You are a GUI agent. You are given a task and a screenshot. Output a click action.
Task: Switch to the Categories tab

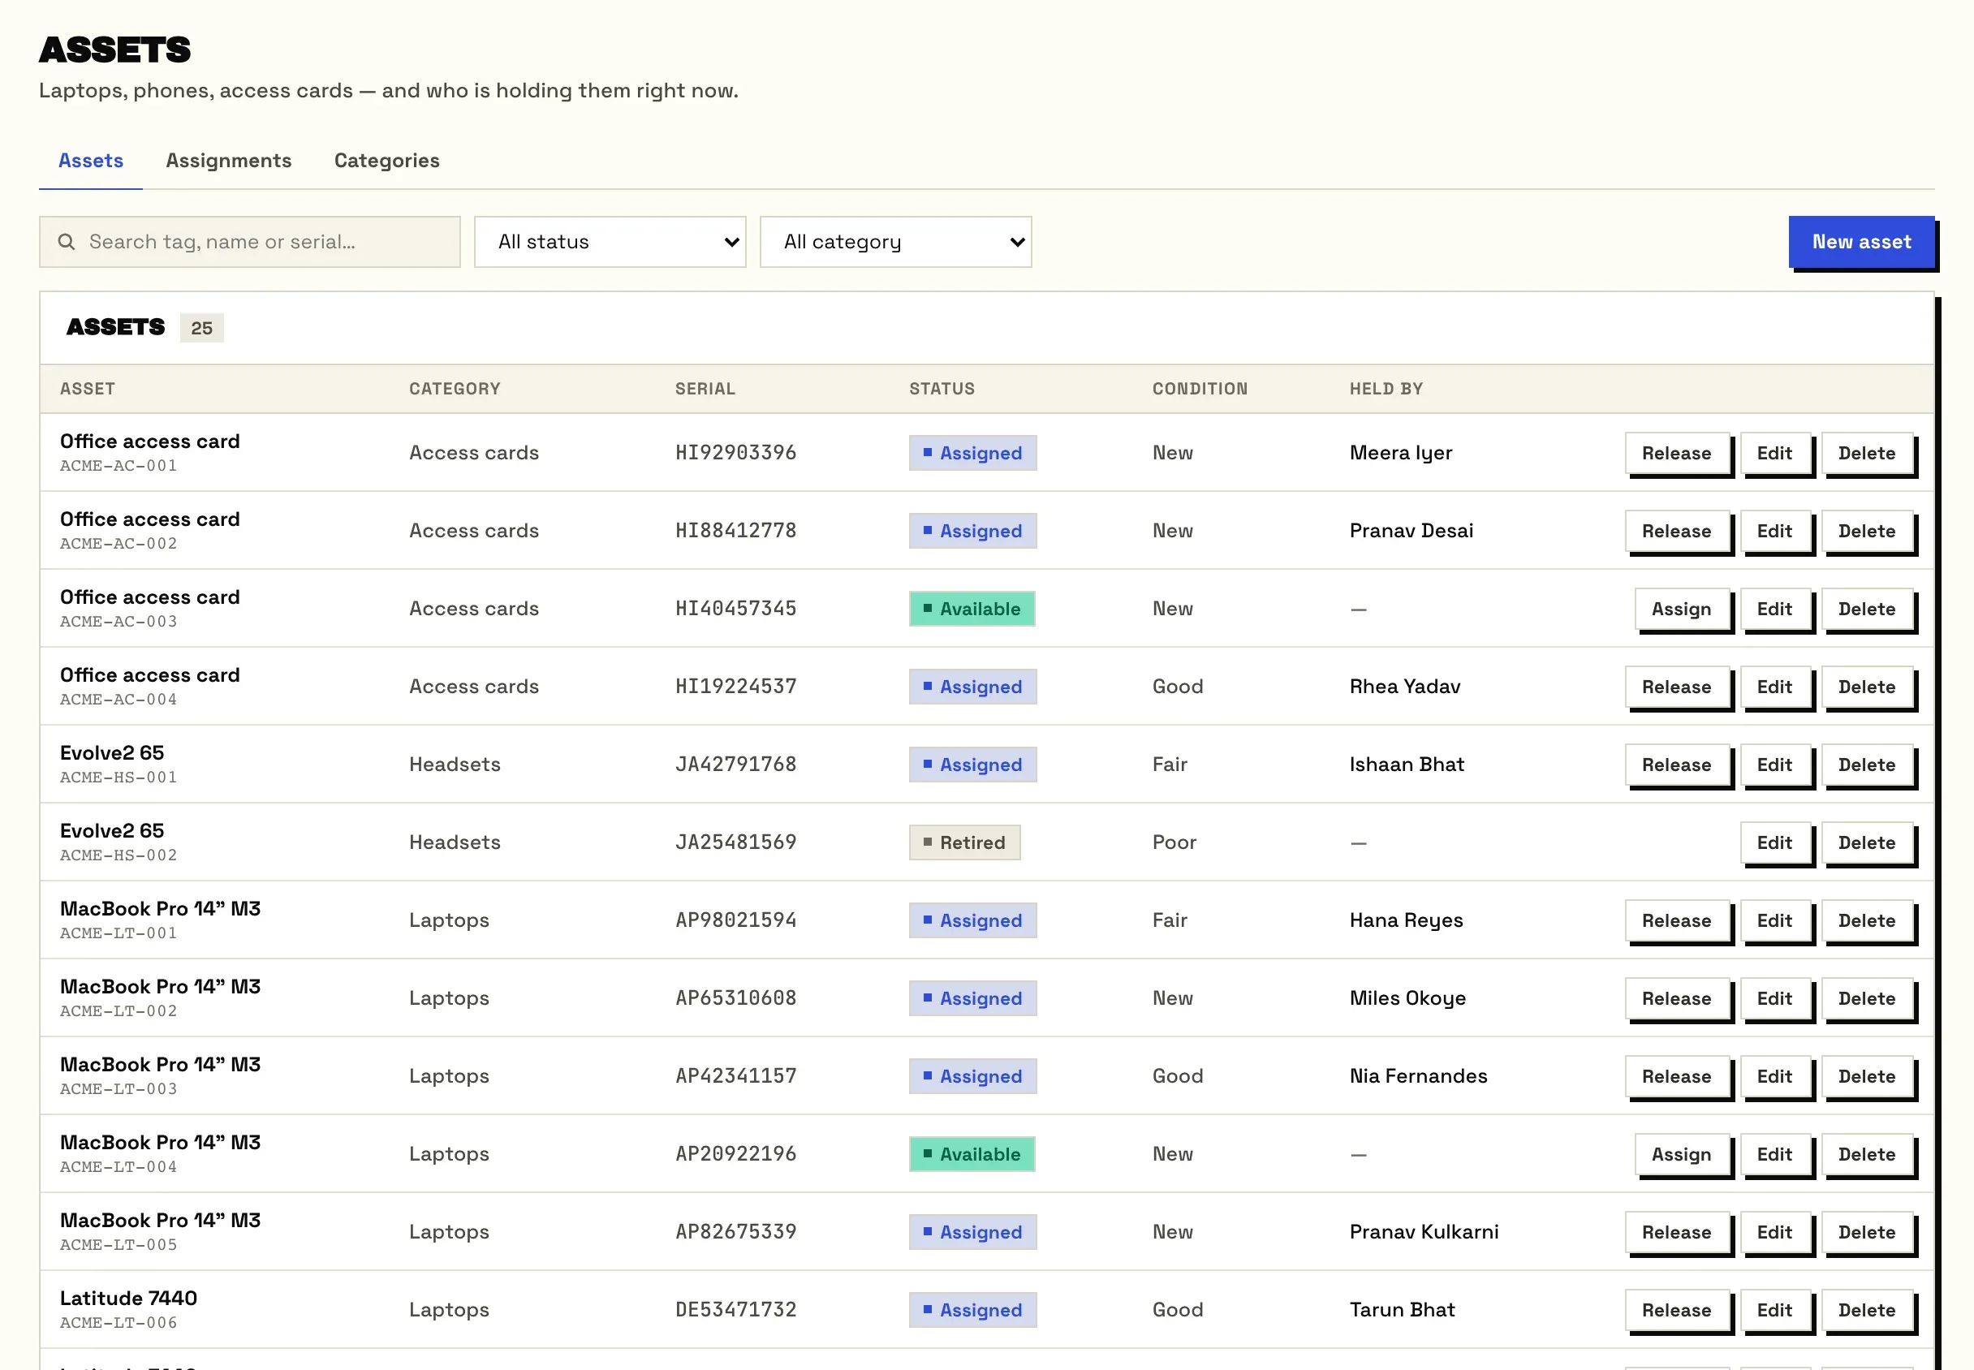[x=387, y=161]
